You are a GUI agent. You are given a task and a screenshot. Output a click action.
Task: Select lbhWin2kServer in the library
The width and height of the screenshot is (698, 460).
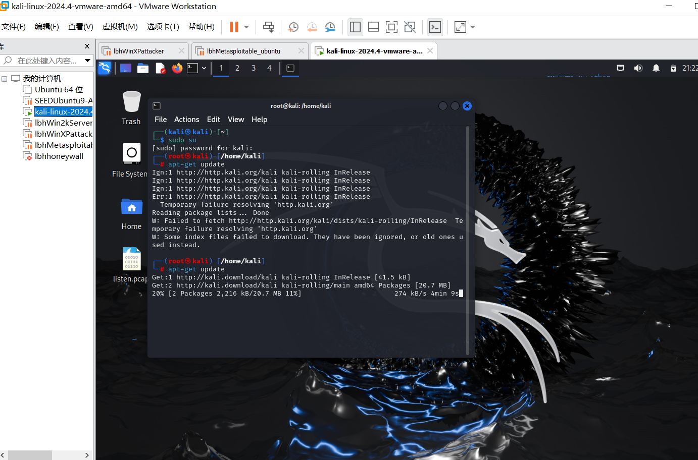point(59,123)
